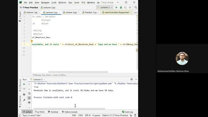Place cursor on line 9 code

pos(85,44)
